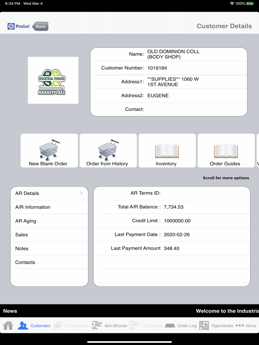Image resolution: width=259 pixels, height=345 pixels.
Task: Open the Order Log tab icon
Action: (x=170, y=325)
